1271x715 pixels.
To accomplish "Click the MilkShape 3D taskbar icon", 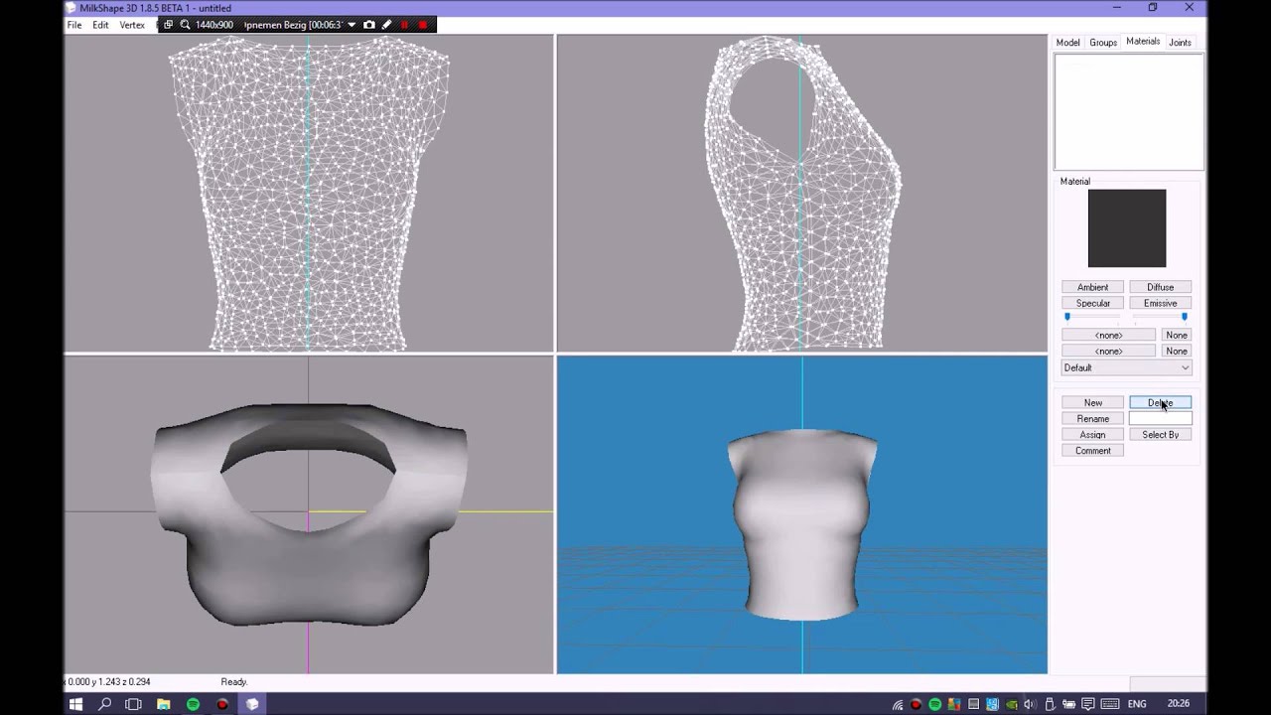I will coord(252,704).
